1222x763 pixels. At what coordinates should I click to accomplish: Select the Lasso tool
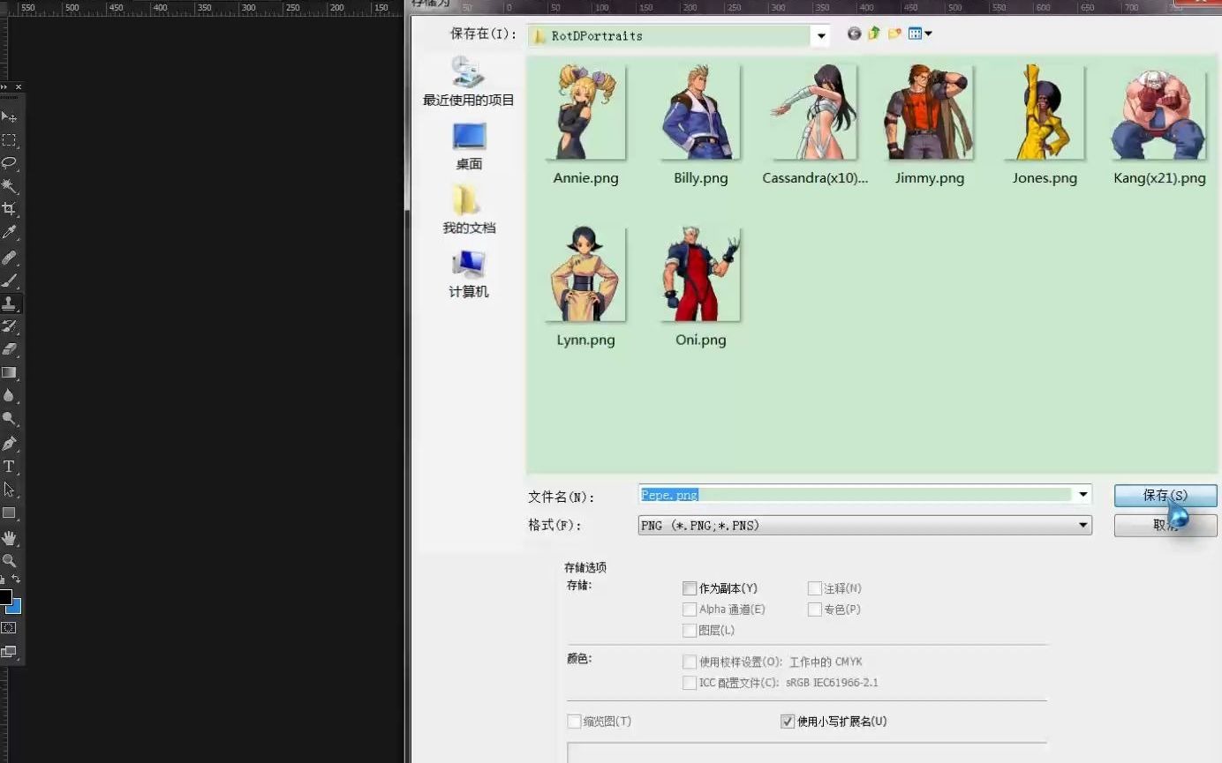pyautogui.click(x=10, y=163)
